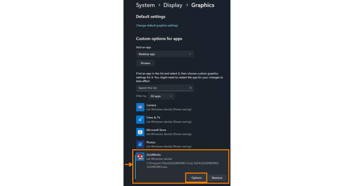
Task: Click into the Search this list field
Action: point(165,88)
